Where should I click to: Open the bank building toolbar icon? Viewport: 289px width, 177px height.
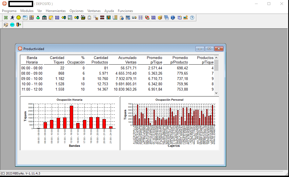[x=44, y=18]
